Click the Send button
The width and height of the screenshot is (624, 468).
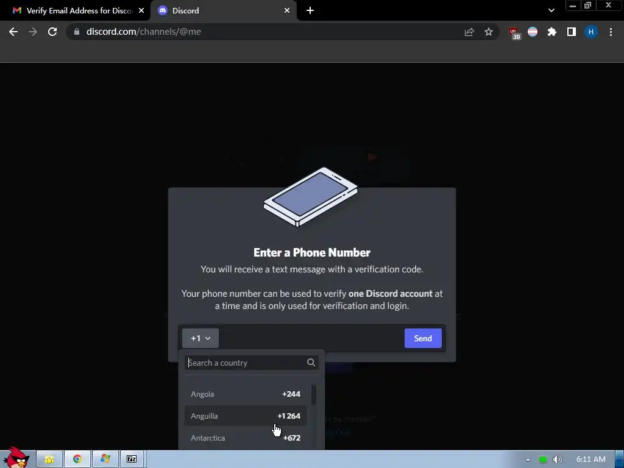coord(423,338)
